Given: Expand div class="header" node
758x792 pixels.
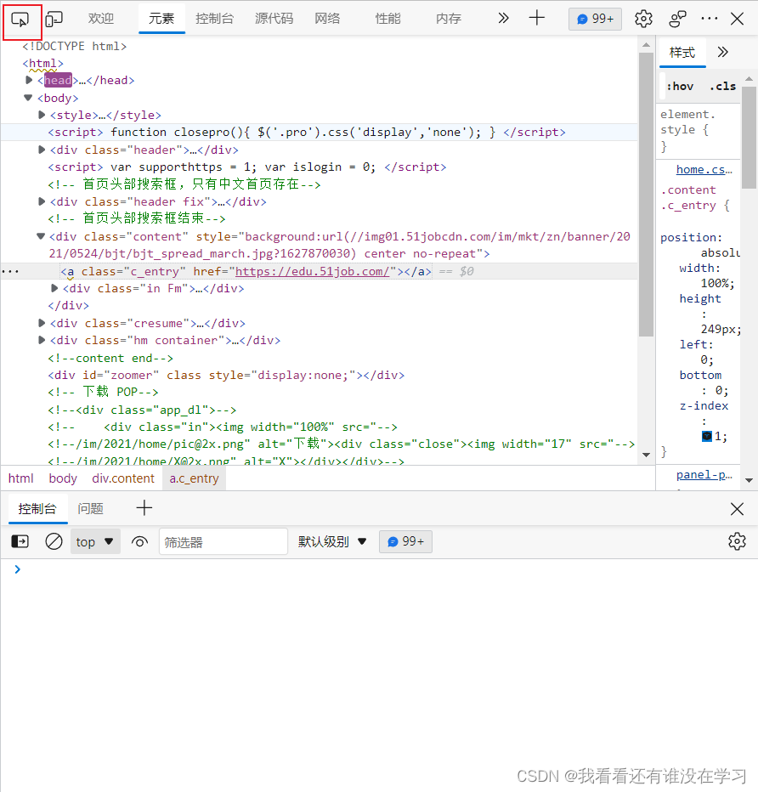Looking at the screenshot, I should (42, 150).
